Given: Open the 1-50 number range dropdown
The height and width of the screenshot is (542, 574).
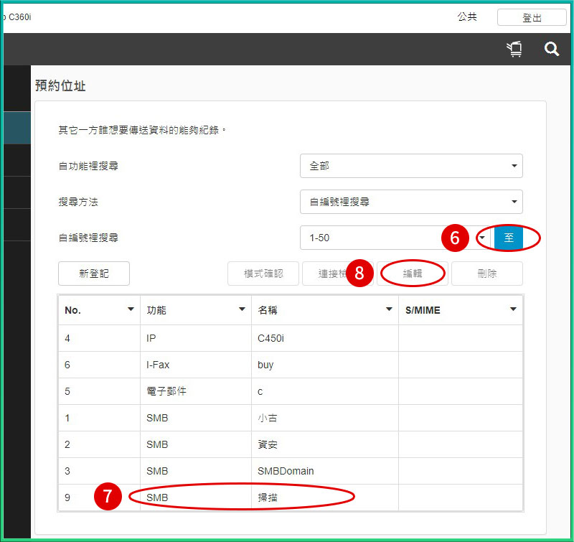Looking at the screenshot, I should coord(395,238).
